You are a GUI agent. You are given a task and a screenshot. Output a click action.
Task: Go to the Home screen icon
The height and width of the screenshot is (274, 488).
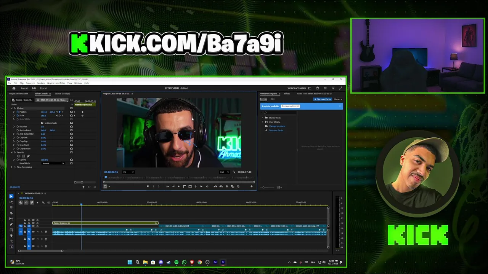pos(14,88)
